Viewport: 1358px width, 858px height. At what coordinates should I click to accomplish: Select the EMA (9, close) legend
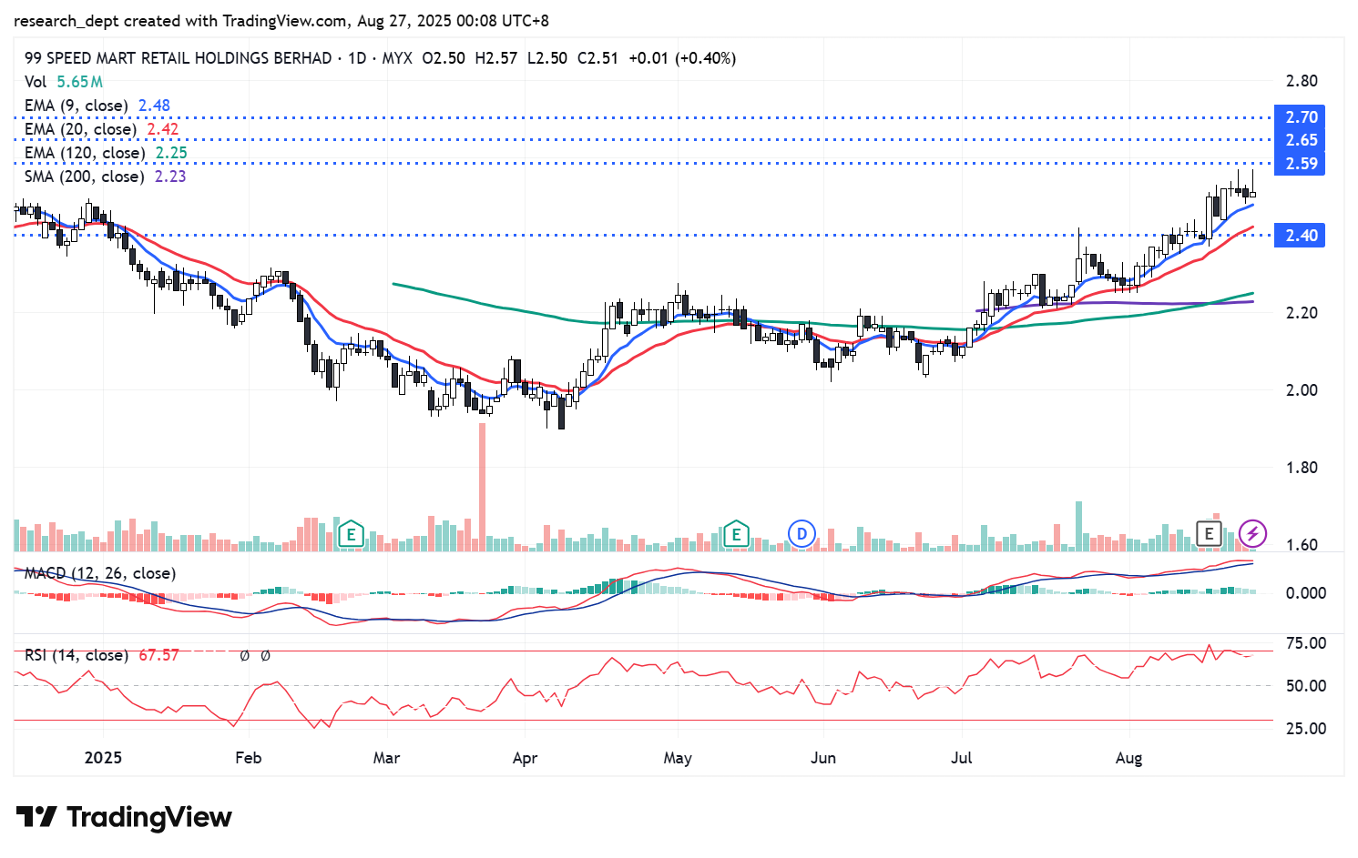(97, 106)
